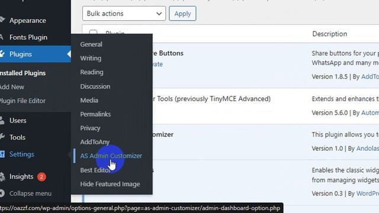The image size is (379, 213).
Task: Open Hide Featured Image settings
Action: click(x=110, y=184)
